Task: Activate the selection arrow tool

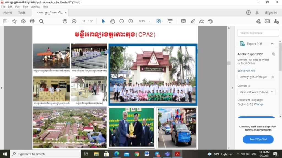Action: 104,21
